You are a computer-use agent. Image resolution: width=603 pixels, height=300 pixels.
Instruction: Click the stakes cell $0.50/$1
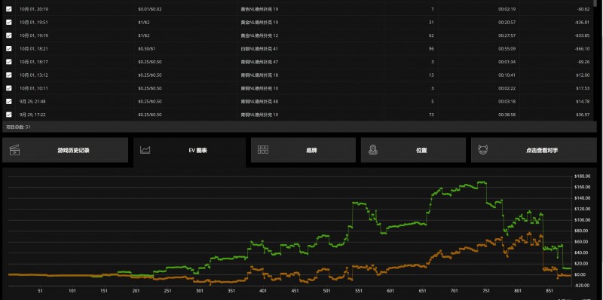pos(146,48)
